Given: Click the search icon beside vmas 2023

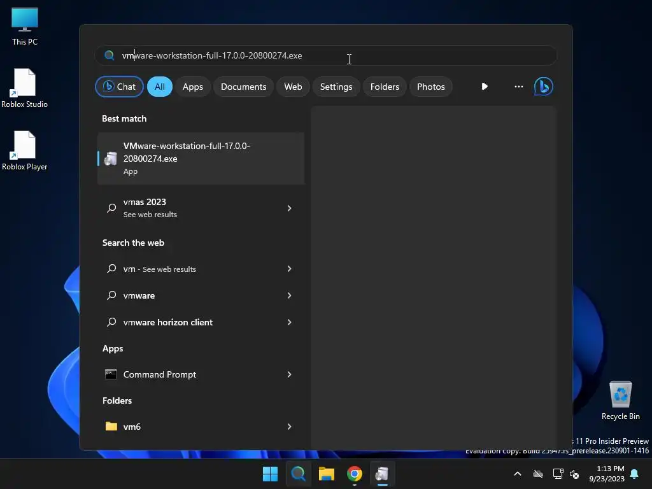Looking at the screenshot, I should [x=111, y=208].
